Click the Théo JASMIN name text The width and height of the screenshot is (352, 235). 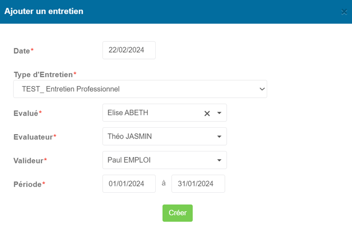click(130, 136)
